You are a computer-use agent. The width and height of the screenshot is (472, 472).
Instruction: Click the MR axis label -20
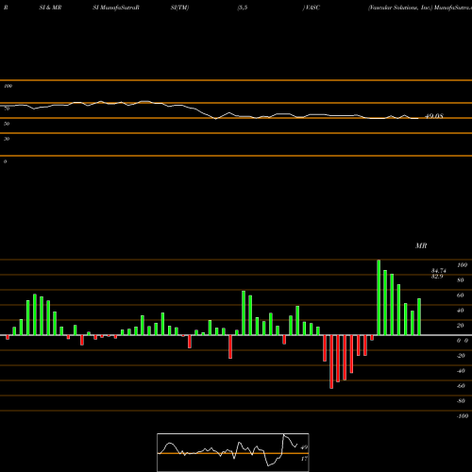click(x=461, y=356)
